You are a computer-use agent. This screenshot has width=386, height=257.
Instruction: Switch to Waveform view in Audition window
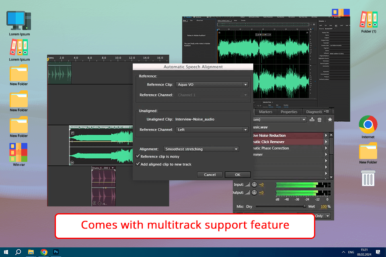[x=188, y=17]
